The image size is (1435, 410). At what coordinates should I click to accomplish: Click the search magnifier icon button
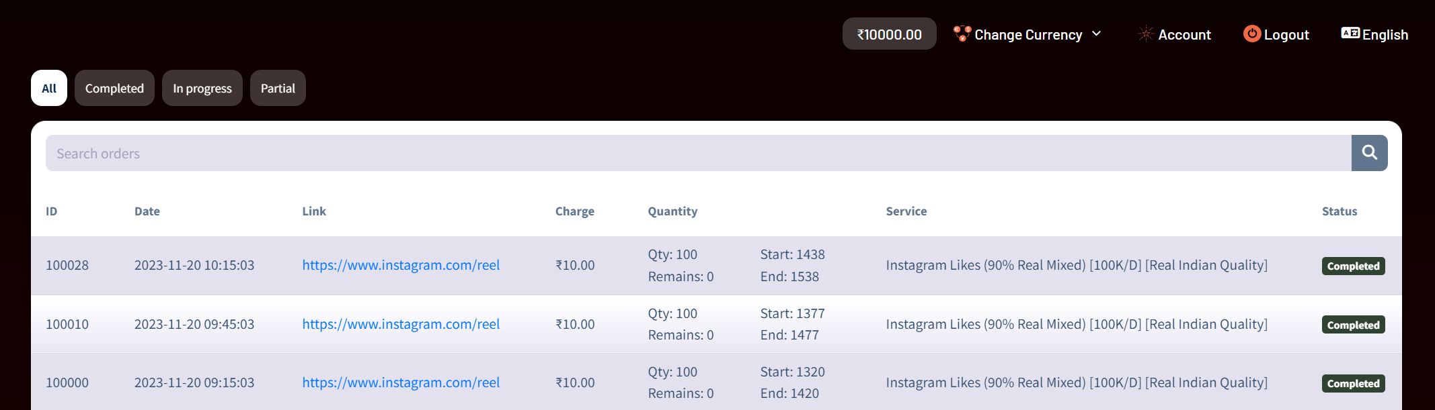coord(1369,153)
